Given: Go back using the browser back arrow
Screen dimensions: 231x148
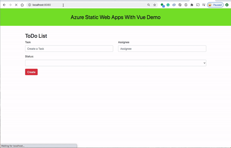Looking at the screenshot, I should 4,5.
